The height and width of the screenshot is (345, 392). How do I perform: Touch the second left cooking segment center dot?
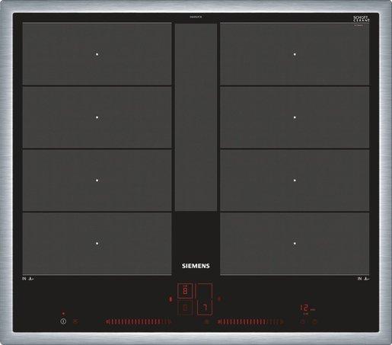(97, 117)
